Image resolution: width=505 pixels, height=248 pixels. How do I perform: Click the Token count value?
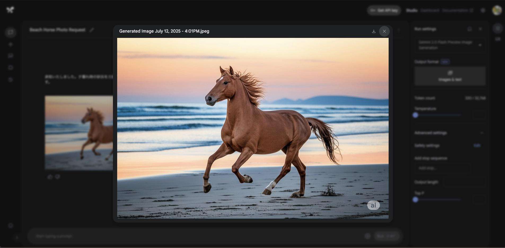click(475, 98)
